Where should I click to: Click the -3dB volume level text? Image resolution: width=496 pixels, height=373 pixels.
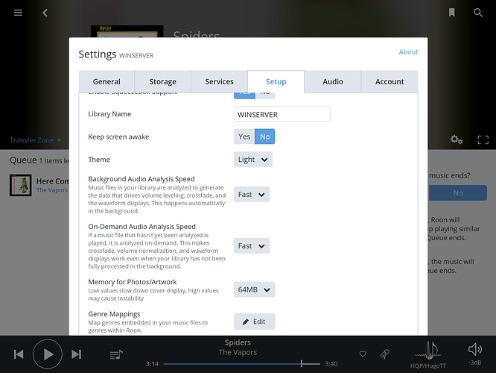475,363
